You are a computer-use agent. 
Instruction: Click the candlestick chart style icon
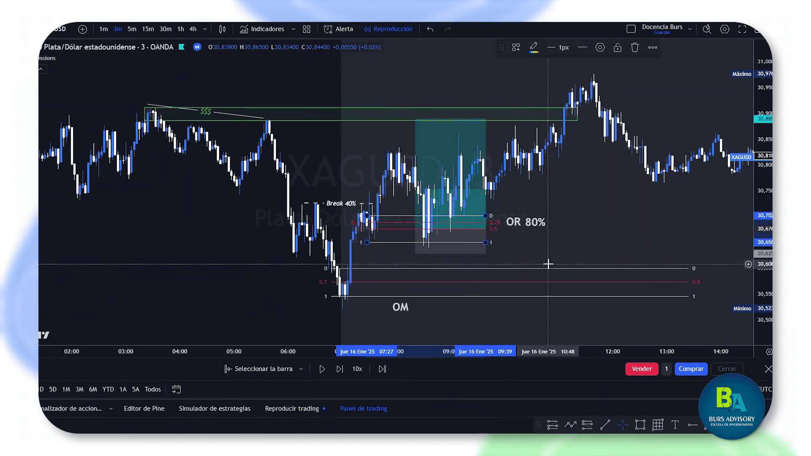222,29
